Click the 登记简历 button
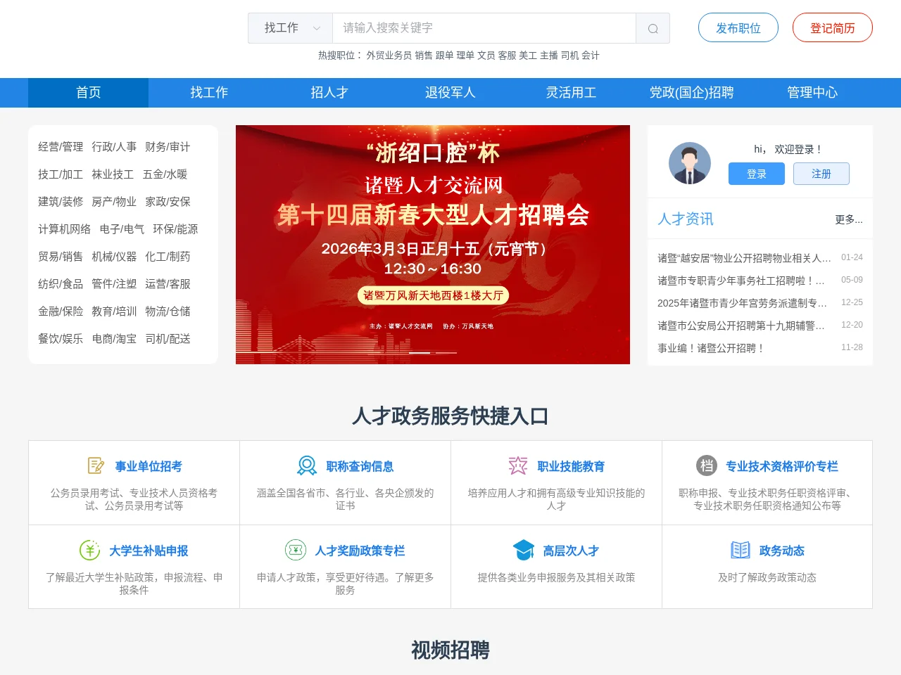The image size is (901, 675). point(833,28)
